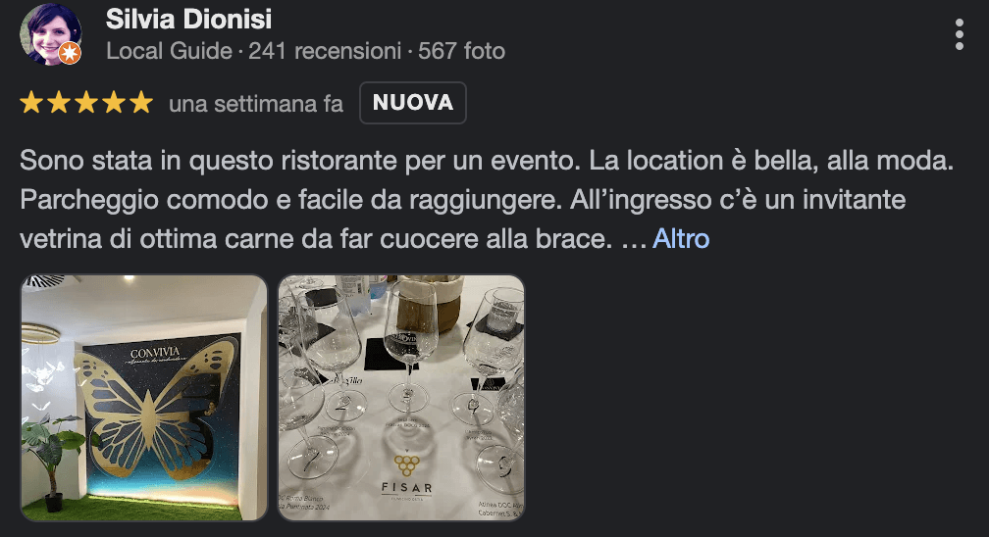The width and height of the screenshot is (989, 537).
Task: Click the fifth yellow rating star
Action: click(141, 102)
